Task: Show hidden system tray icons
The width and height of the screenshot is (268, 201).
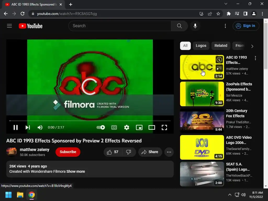Action: [230, 195]
